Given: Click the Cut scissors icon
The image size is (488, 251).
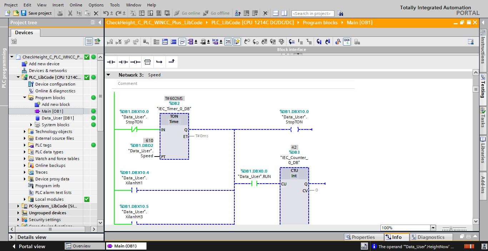Looking at the screenshot, I should point(70,13).
